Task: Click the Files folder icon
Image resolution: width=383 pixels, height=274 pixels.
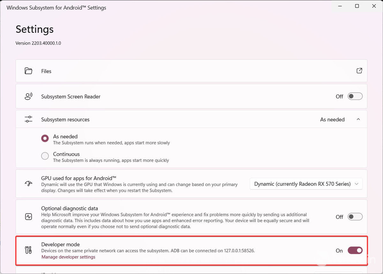Action: tap(28, 71)
